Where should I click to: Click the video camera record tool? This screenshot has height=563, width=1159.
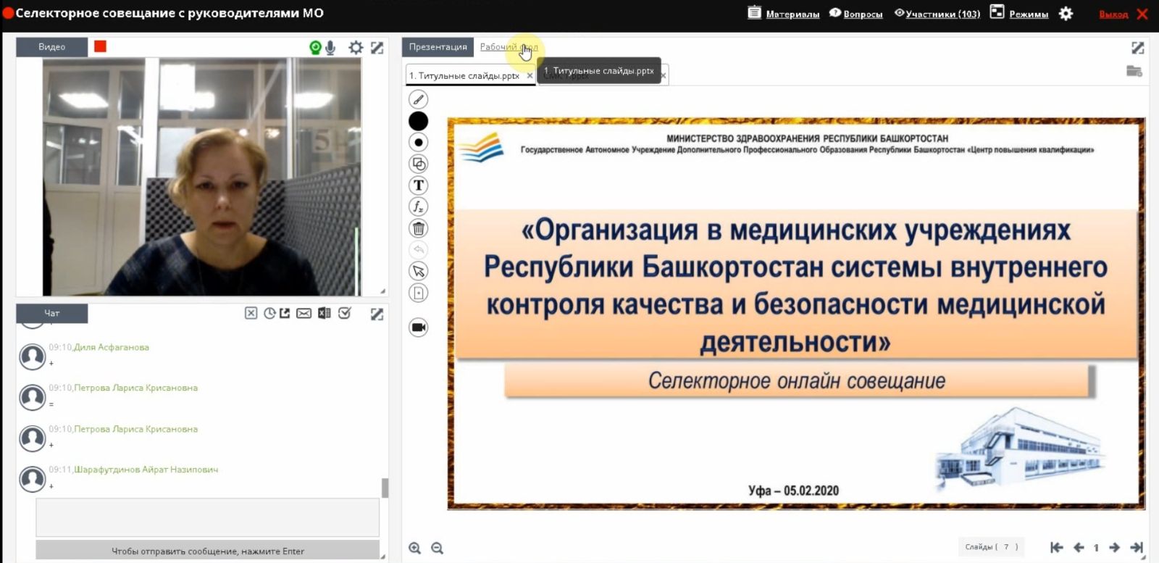click(418, 328)
